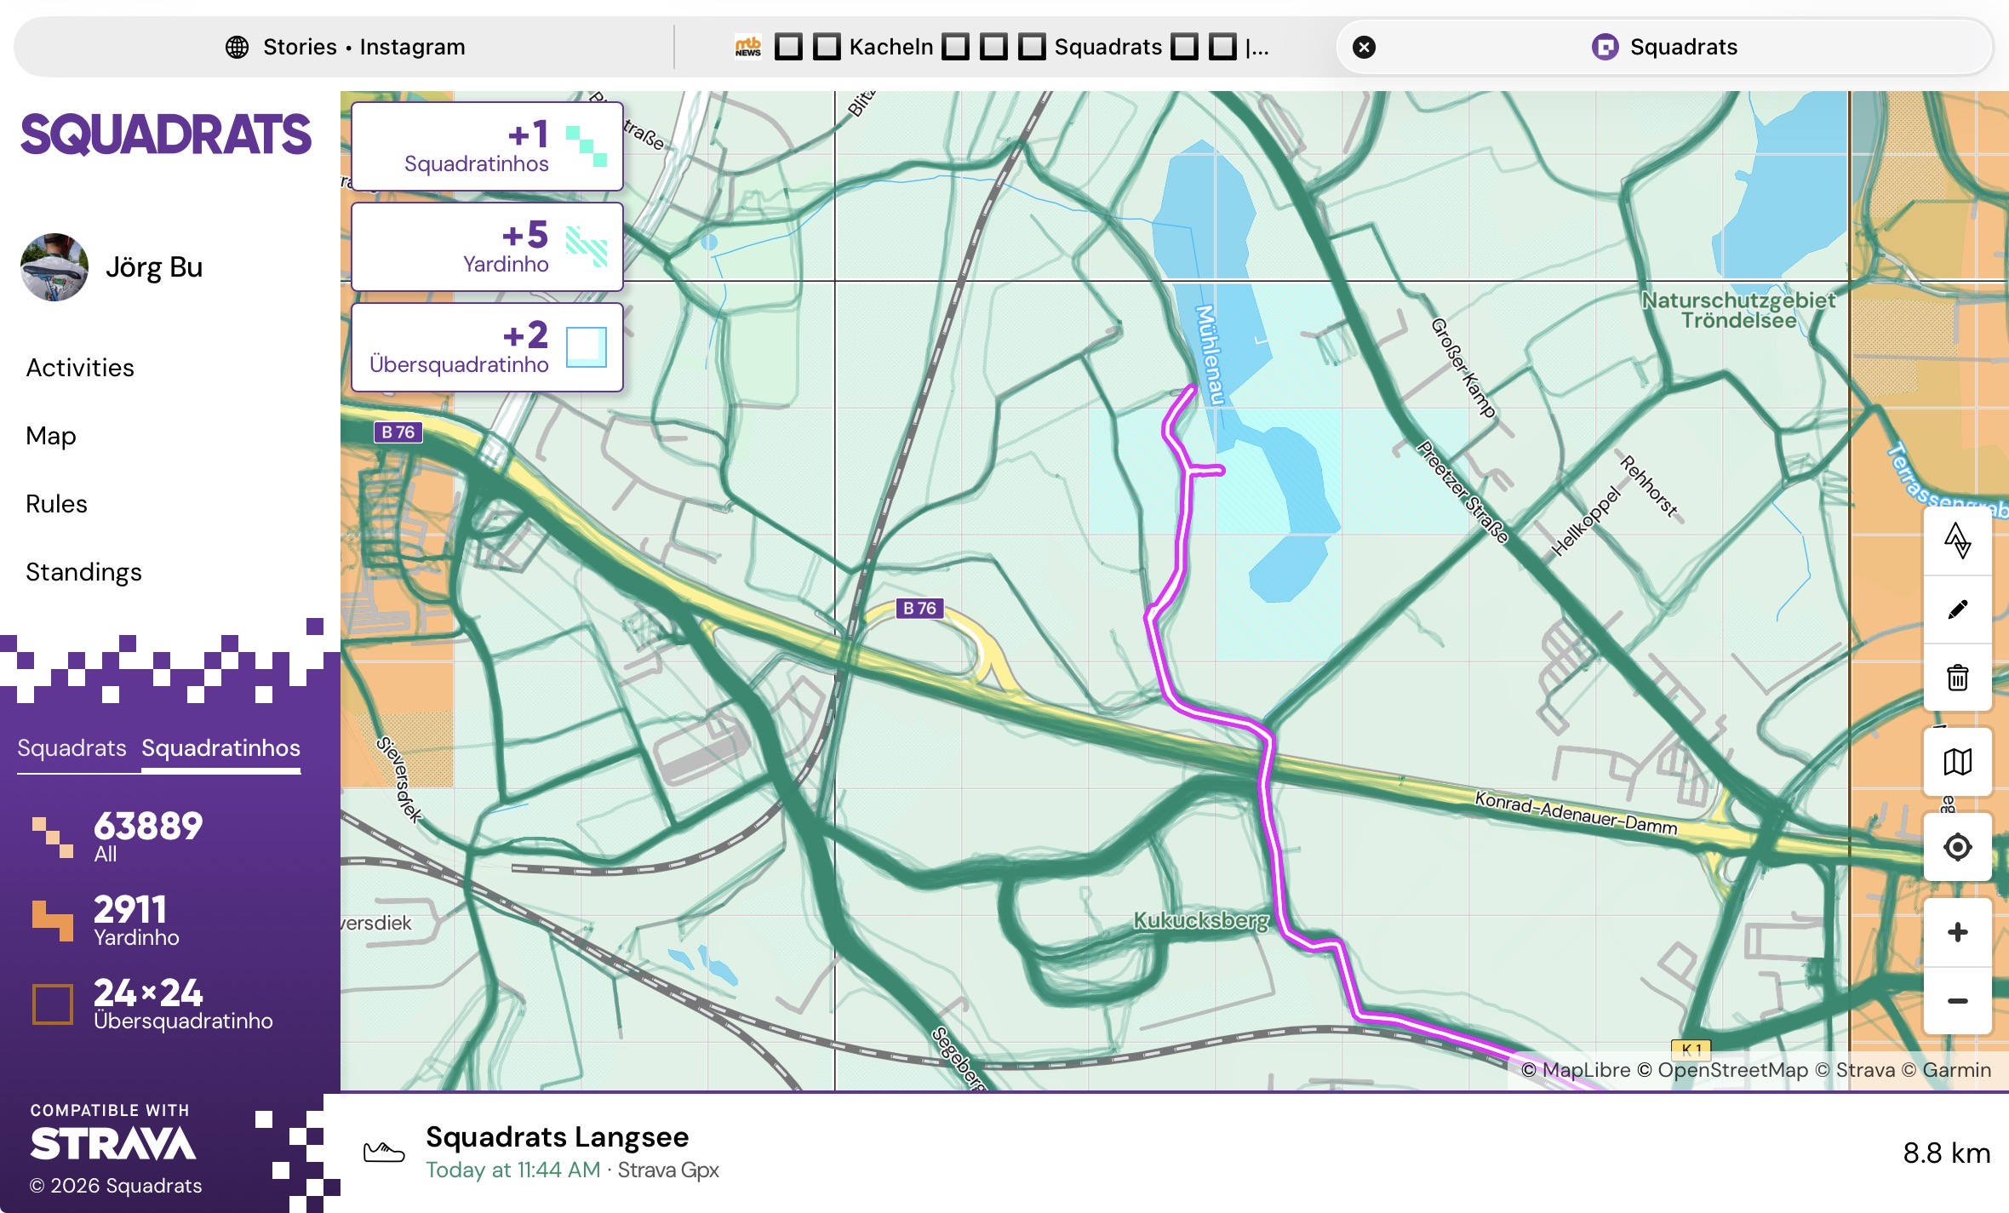The image size is (2009, 1213).
Task: Center map on current location
Action: (1957, 847)
